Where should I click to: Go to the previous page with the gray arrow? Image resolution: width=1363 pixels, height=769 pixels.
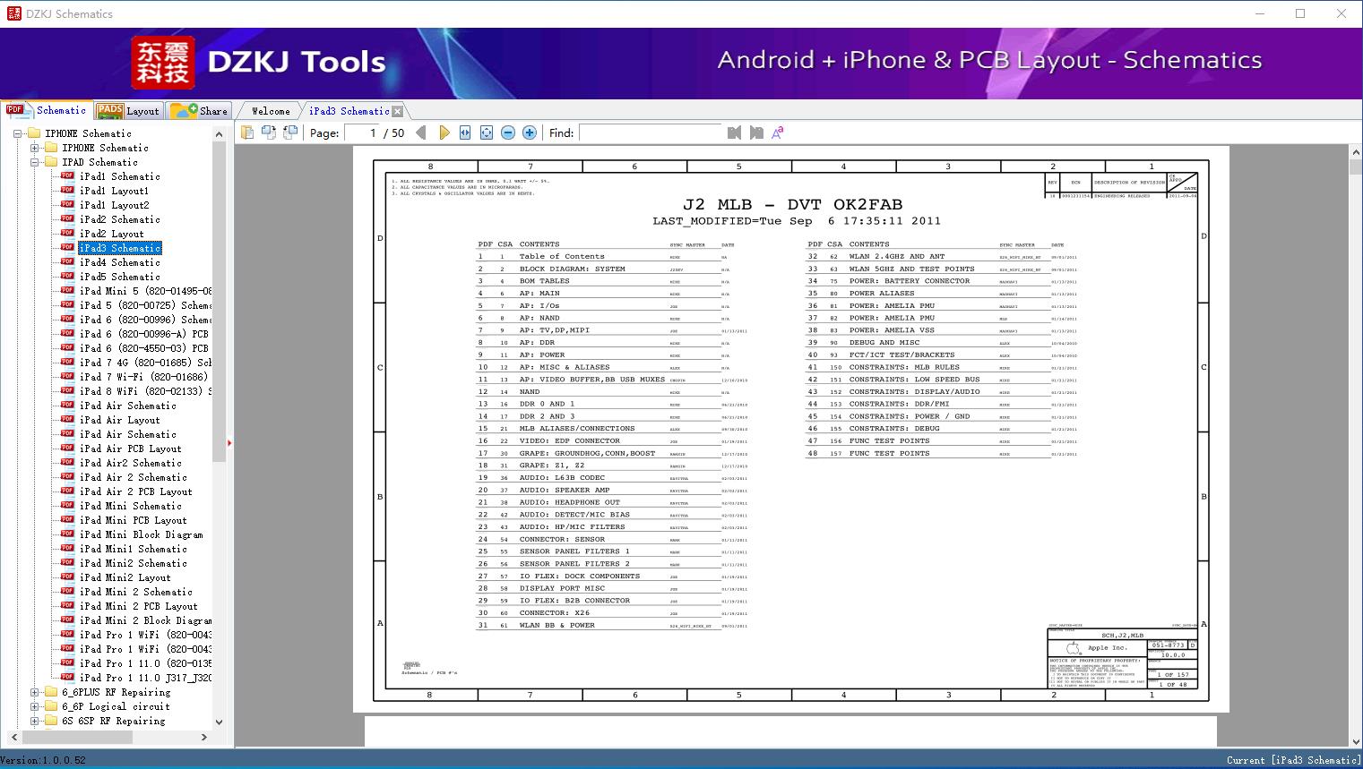point(421,132)
